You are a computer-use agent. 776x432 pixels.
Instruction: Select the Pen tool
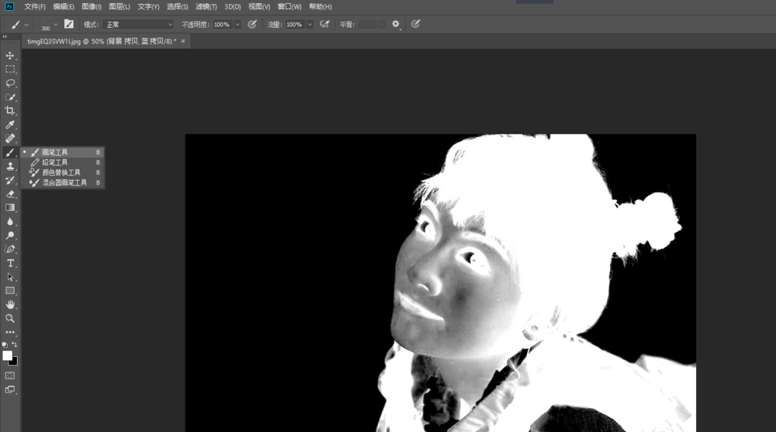pyautogui.click(x=10, y=250)
